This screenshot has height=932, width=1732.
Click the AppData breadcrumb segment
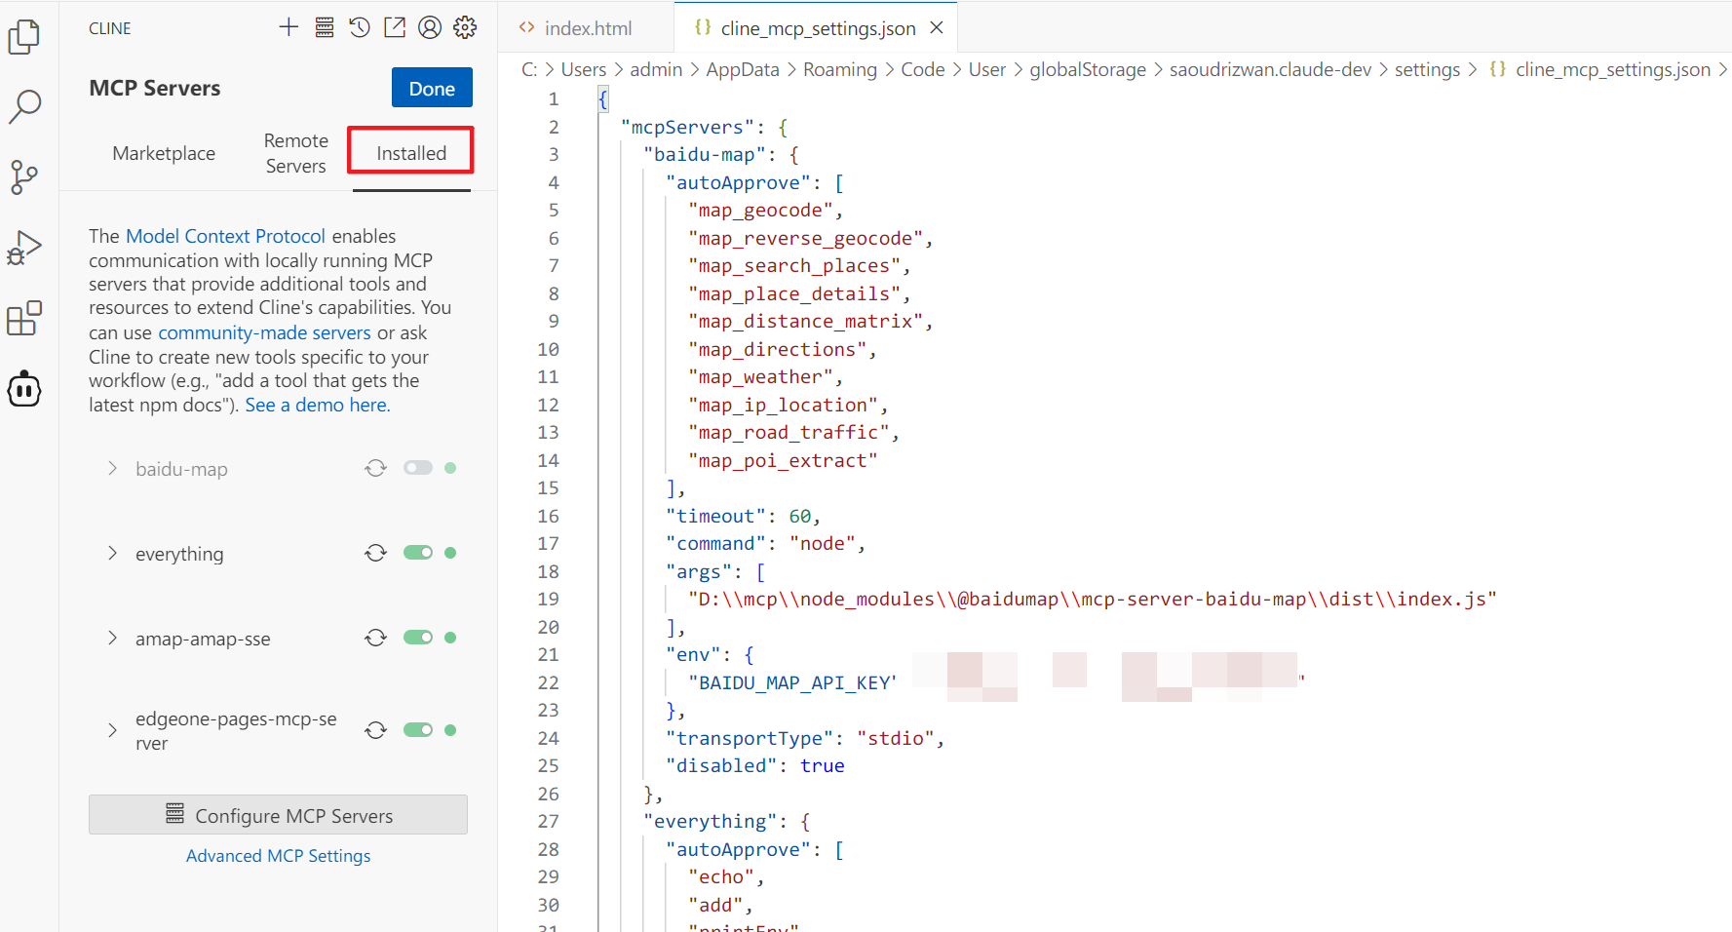(x=743, y=69)
